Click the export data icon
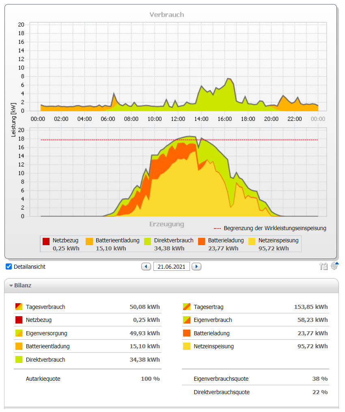 (x=323, y=266)
